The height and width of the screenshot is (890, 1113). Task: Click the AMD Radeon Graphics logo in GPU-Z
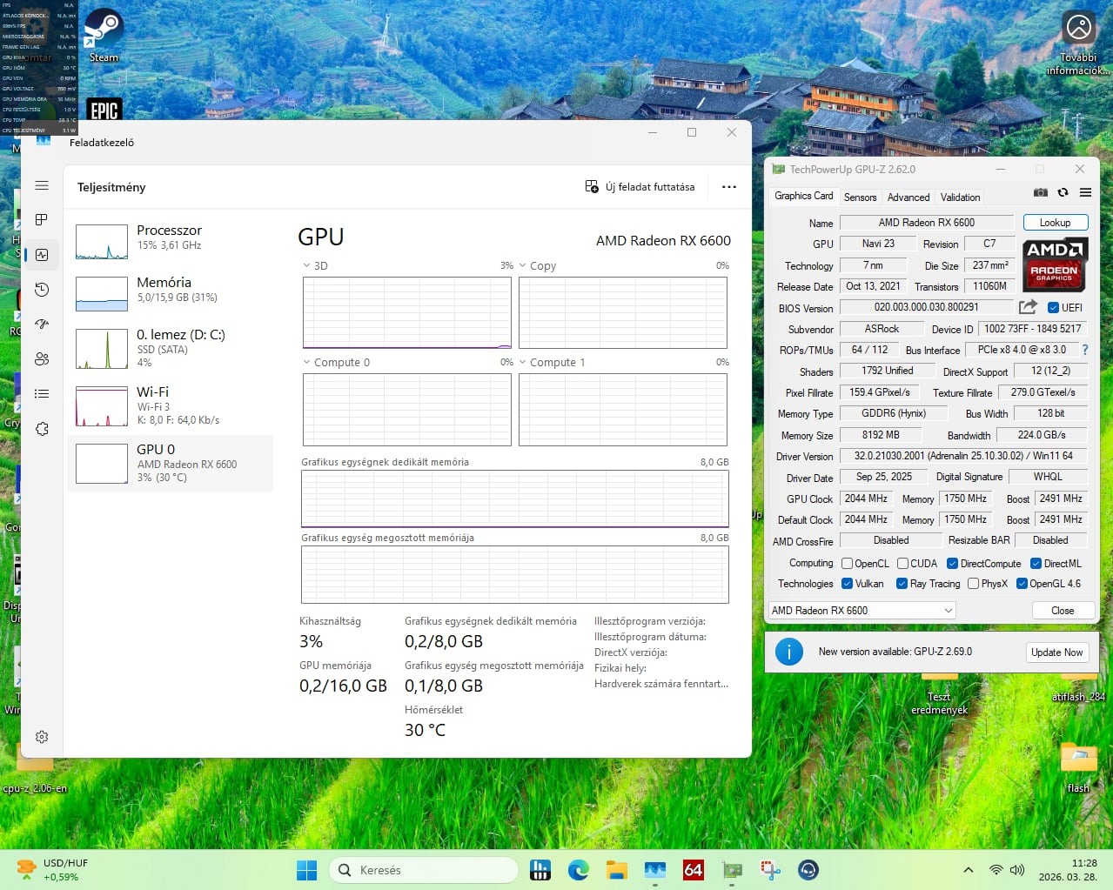point(1055,264)
